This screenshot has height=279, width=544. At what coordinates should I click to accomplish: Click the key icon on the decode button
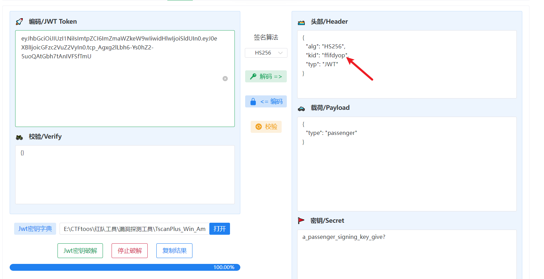click(253, 77)
